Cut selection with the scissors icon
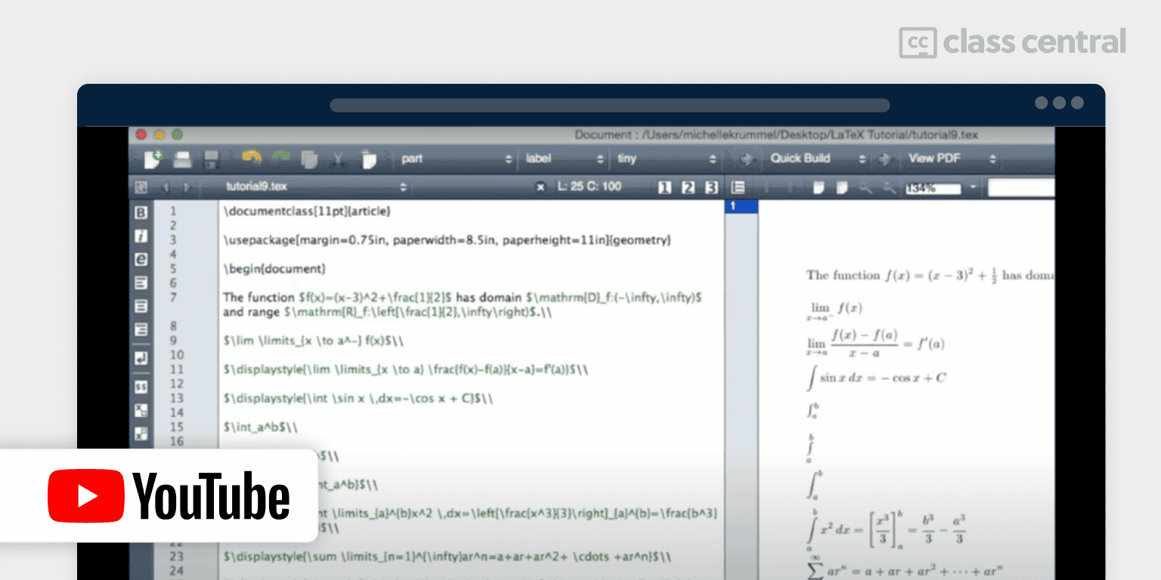 click(x=339, y=159)
